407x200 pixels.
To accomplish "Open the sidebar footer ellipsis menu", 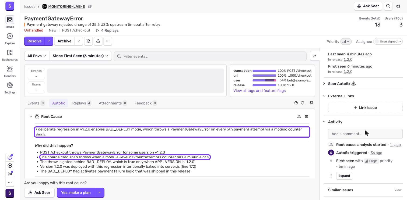I will pos(10,182).
